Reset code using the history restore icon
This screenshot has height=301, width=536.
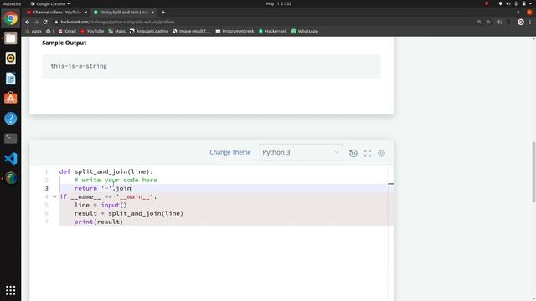[353, 153]
